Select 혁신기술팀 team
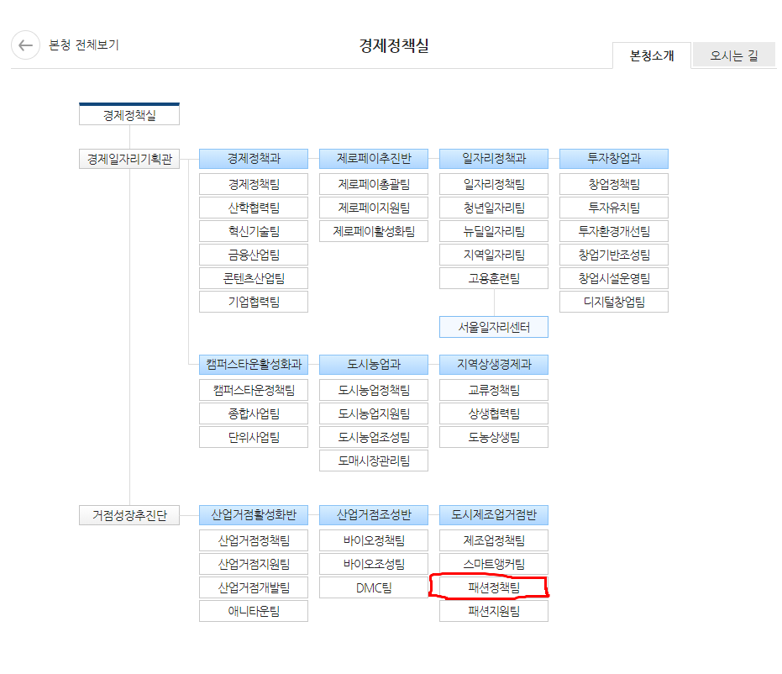 (x=254, y=231)
